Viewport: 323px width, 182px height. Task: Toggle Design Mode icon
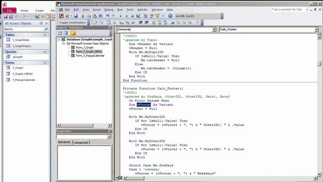pos(138,16)
